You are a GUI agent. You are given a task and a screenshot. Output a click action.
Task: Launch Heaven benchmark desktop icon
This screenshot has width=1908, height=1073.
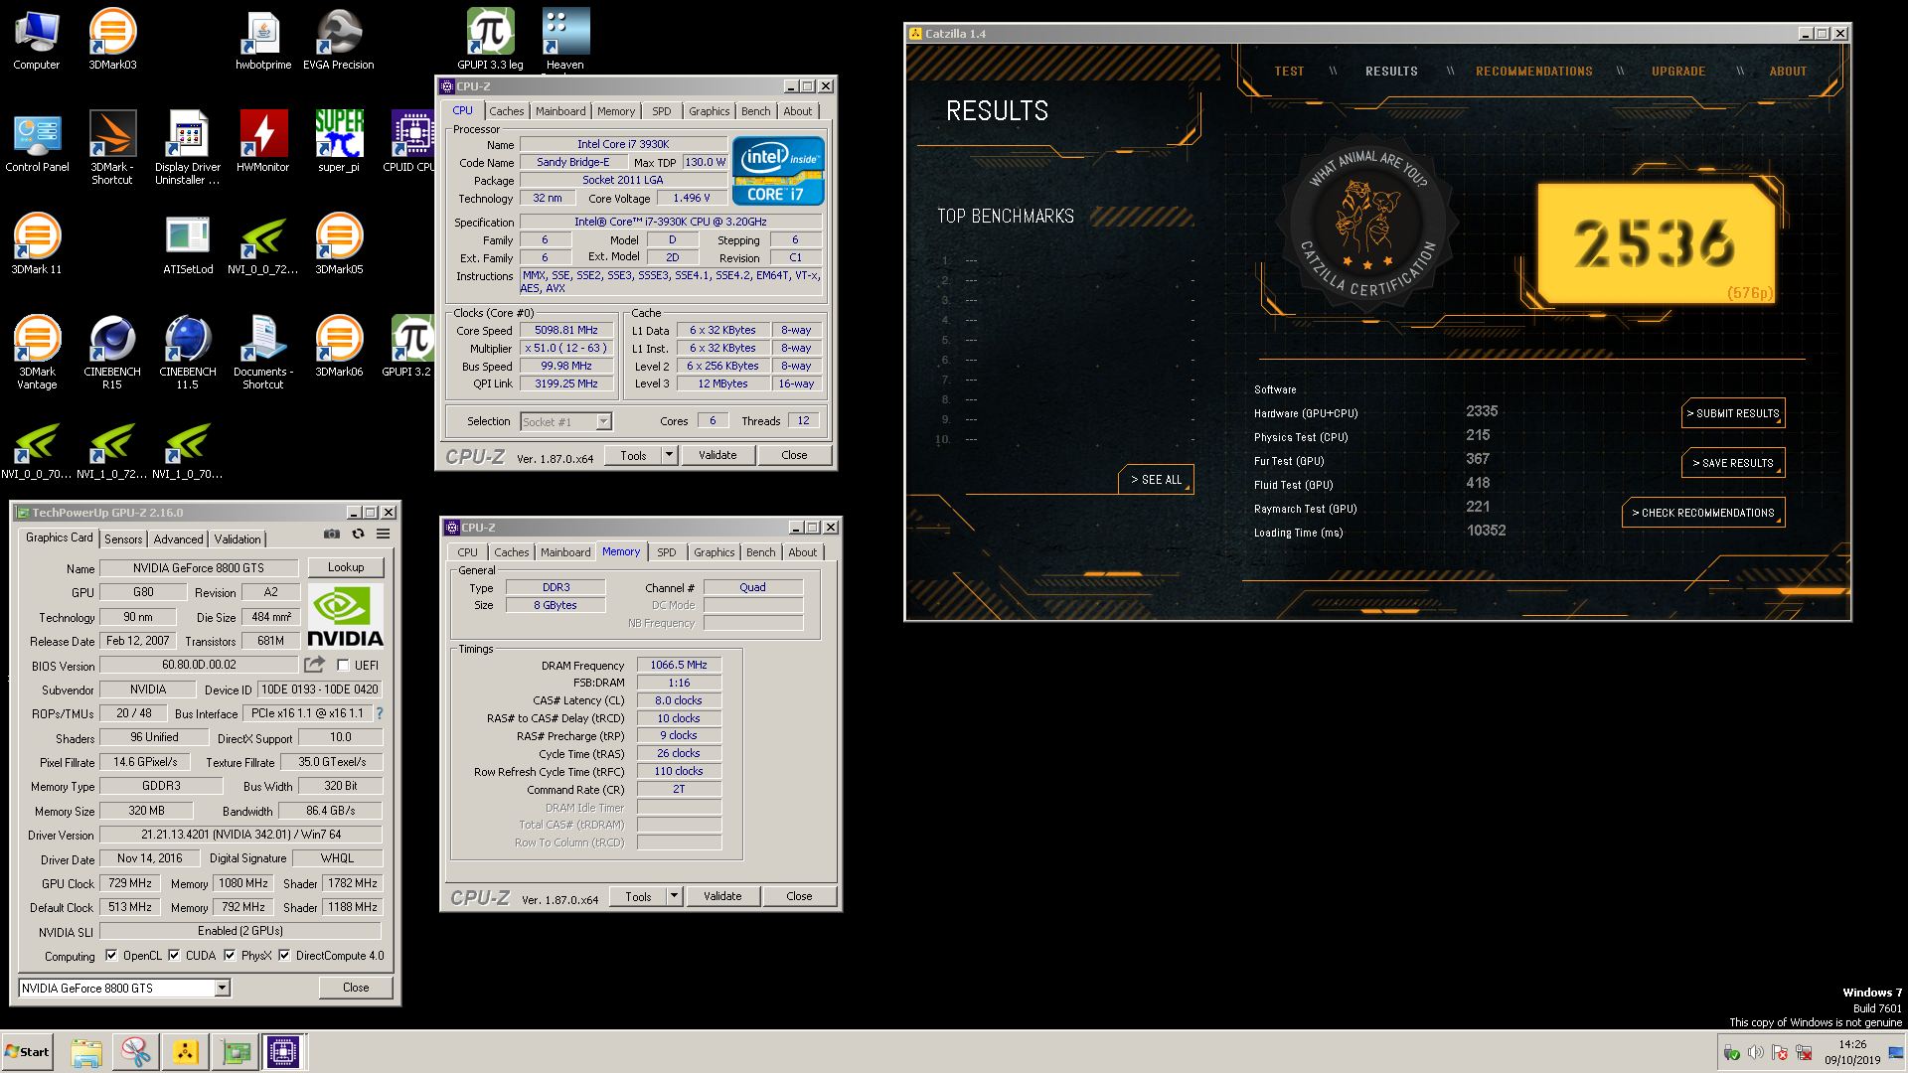565,40
